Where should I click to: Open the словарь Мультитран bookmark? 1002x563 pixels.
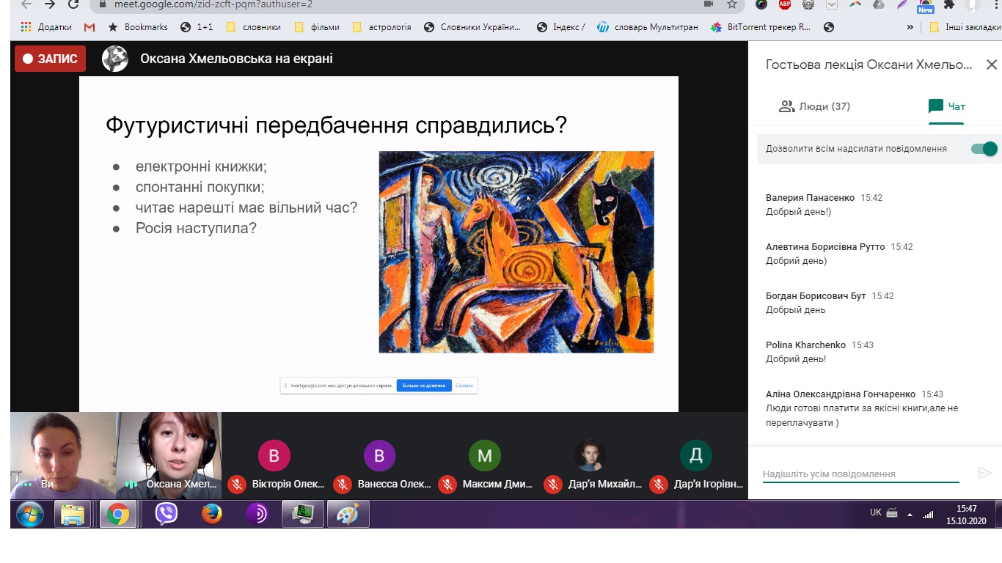coord(647,27)
